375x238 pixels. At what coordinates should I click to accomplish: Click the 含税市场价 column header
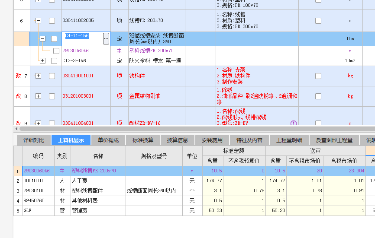click(x=344, y=161)
